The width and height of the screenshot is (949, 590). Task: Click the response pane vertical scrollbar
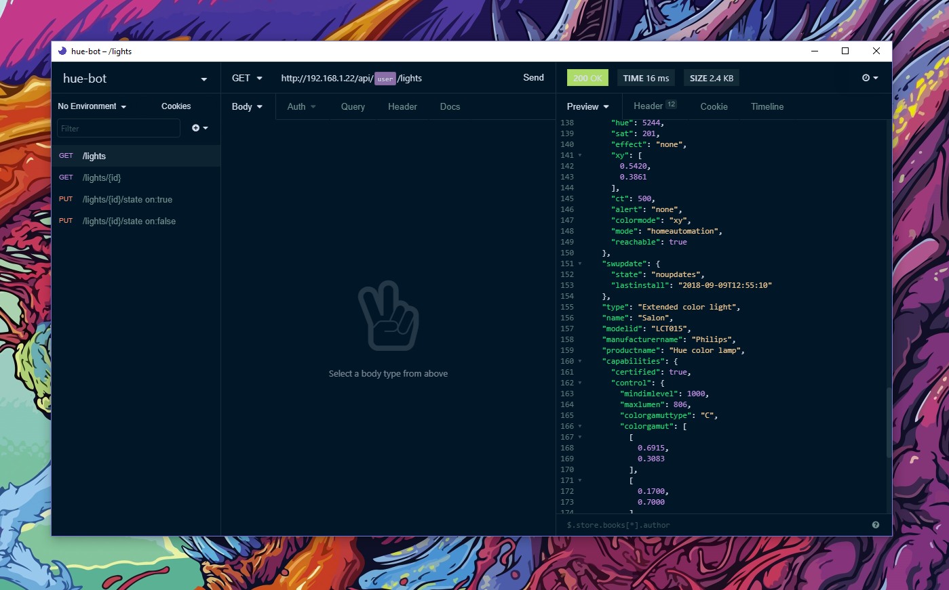(x=889, y=423)
